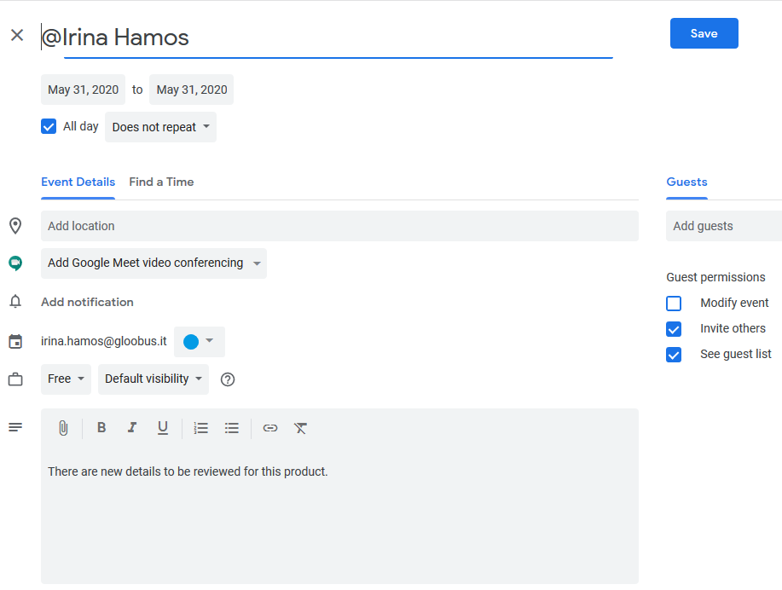Attach a file with the paperclip icon
Viewport: 782px width, 590px height.
click(63, 428)
